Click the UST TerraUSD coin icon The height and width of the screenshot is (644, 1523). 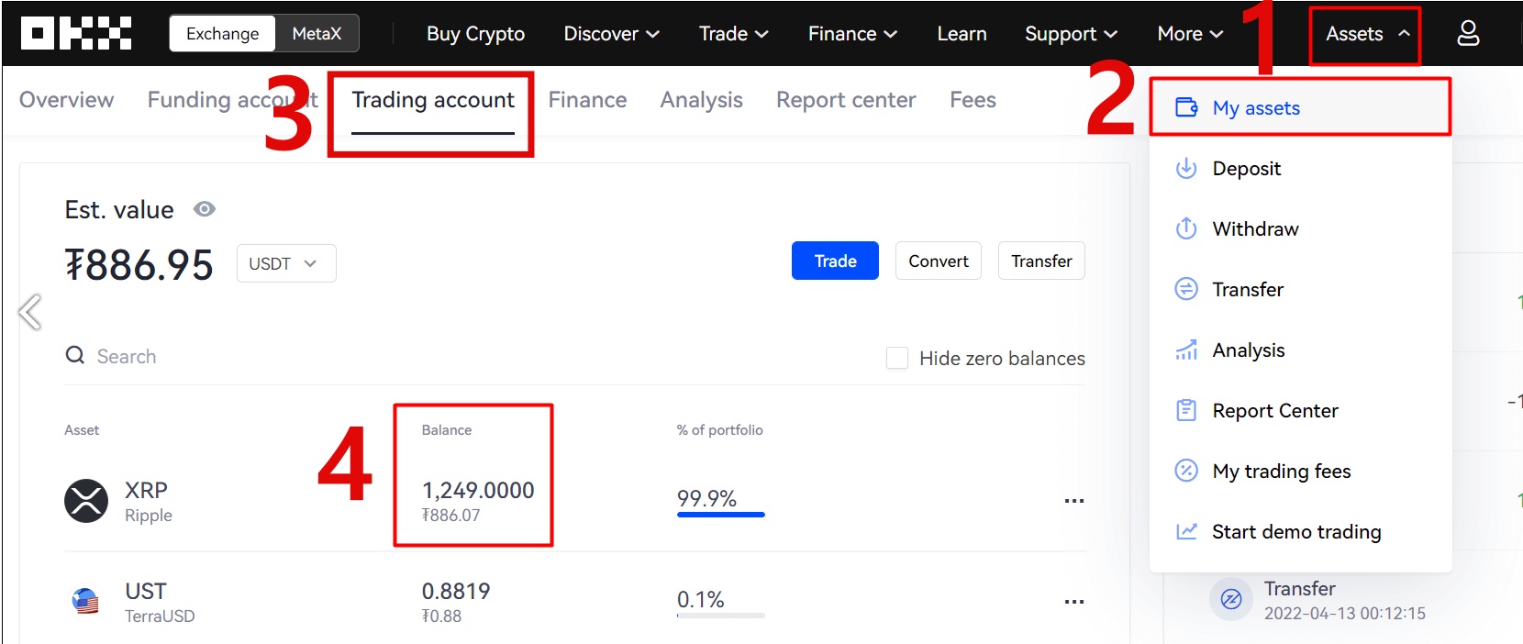point(85,602)
